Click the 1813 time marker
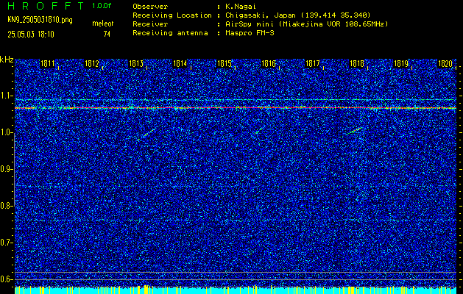Screen dimensions: 463x294 click(136, 64)
